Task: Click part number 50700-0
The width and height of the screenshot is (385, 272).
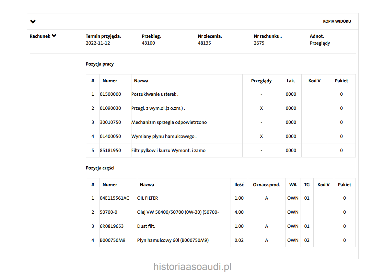Action: [x=108, y=212]
